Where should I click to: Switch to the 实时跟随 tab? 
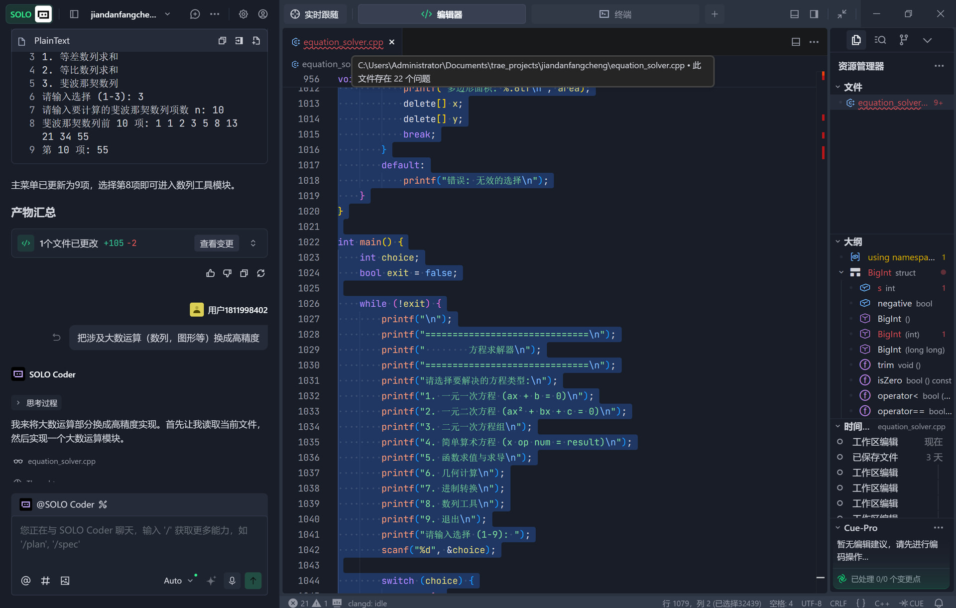coord(315,14)
